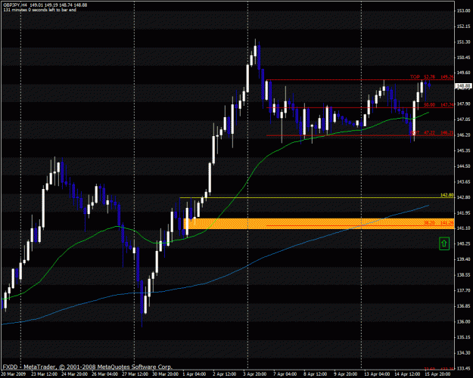
Task: Click the 27 Mar 12:00 time label
Action: click(x=135, y=374)
